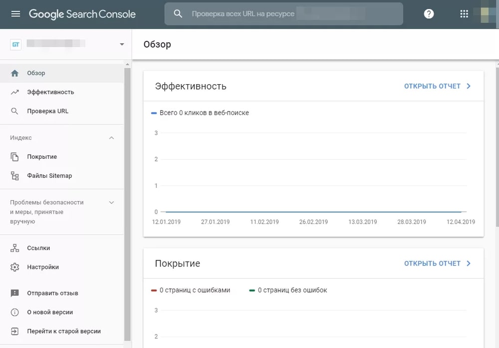Click the 11.02.2019 date label
This screenshot has height=348, width=499.
tap(264, 222)
